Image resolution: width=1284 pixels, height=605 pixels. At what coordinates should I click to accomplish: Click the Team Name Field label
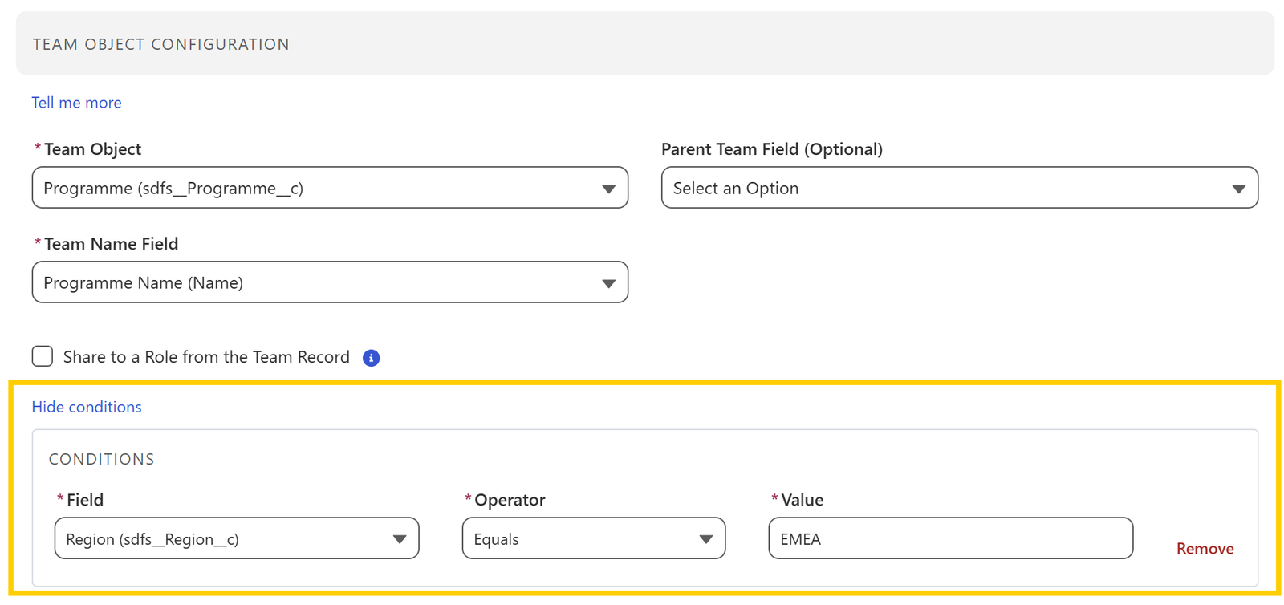(111, 244)
